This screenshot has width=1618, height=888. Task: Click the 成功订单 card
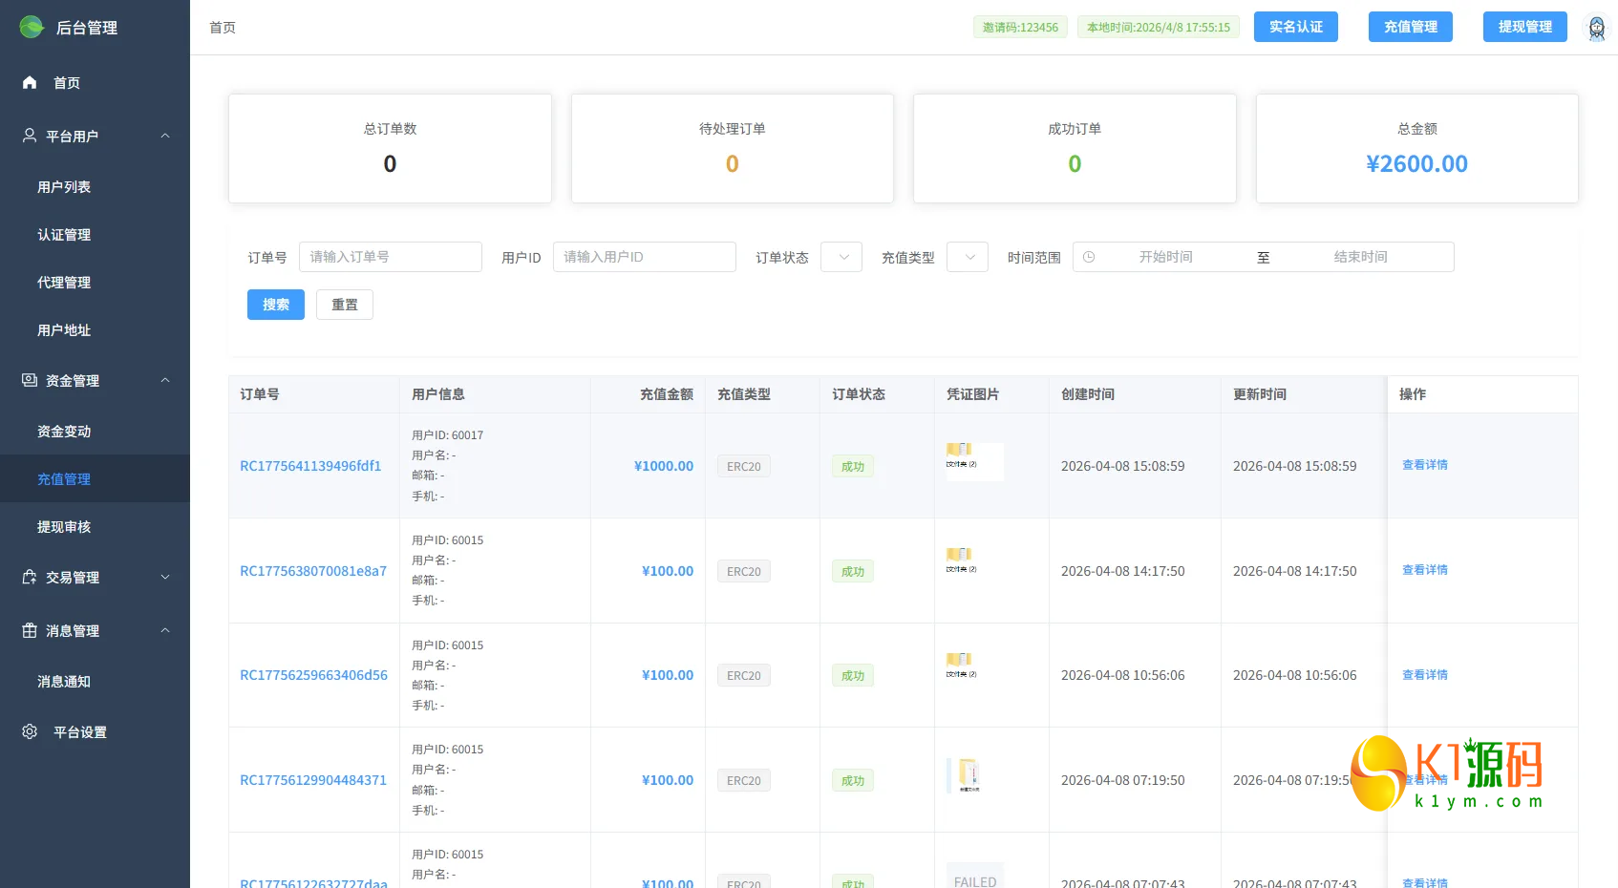(1075, 148)
